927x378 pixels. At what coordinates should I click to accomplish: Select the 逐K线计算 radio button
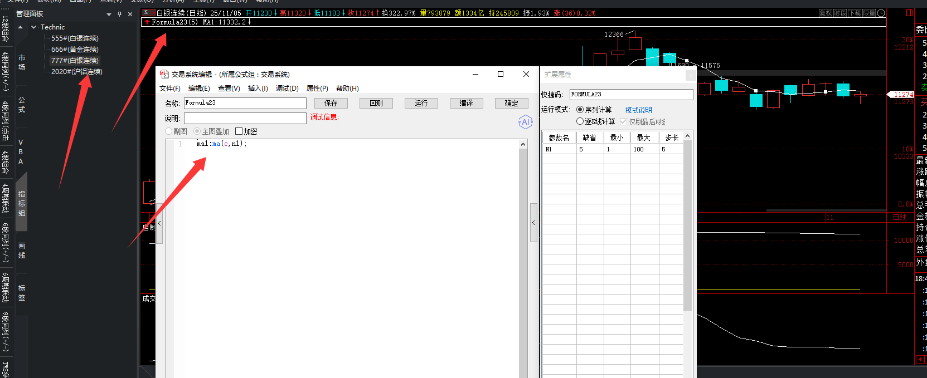[580, 121]
